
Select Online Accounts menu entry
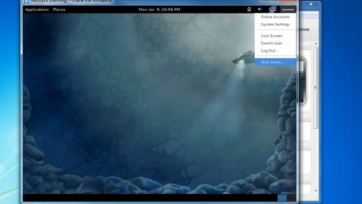tap(275, 17)
